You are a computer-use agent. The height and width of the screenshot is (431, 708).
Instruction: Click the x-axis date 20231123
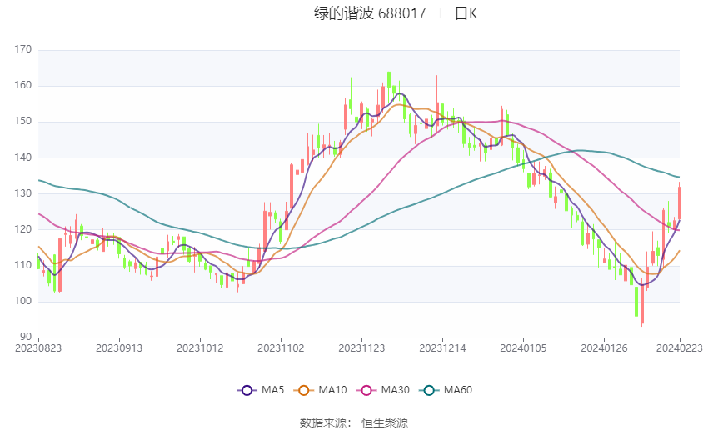coord(361,348)
